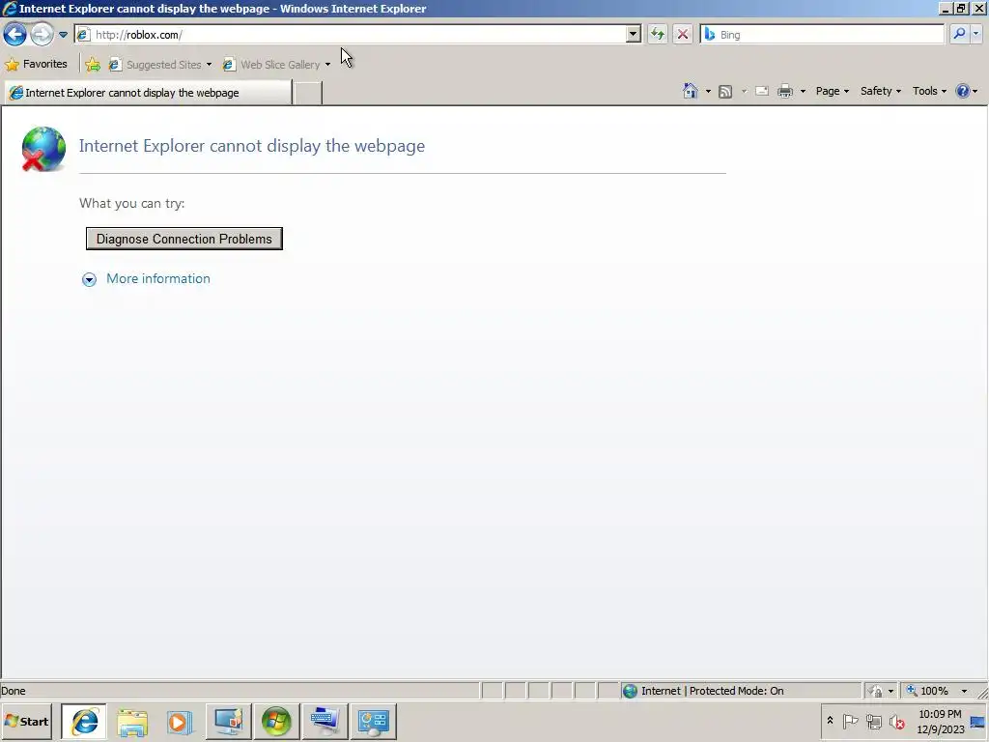Image resolution: width=989 pixels, height=742 pixels.
Task: Show hidden tray icons arrow
Action: tap(830, 721)
